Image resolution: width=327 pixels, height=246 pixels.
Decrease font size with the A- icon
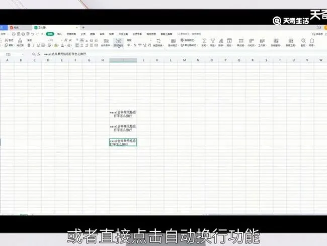pyautogui.click(x=70, y=40)
